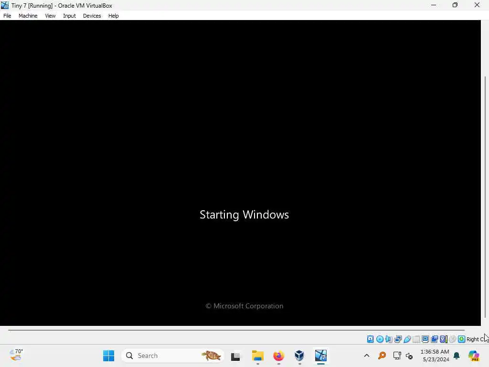The height and width of the screenshot is (367, 489).
Task: Click the hard disk activity indicator
Action: [x=370, y=339]
